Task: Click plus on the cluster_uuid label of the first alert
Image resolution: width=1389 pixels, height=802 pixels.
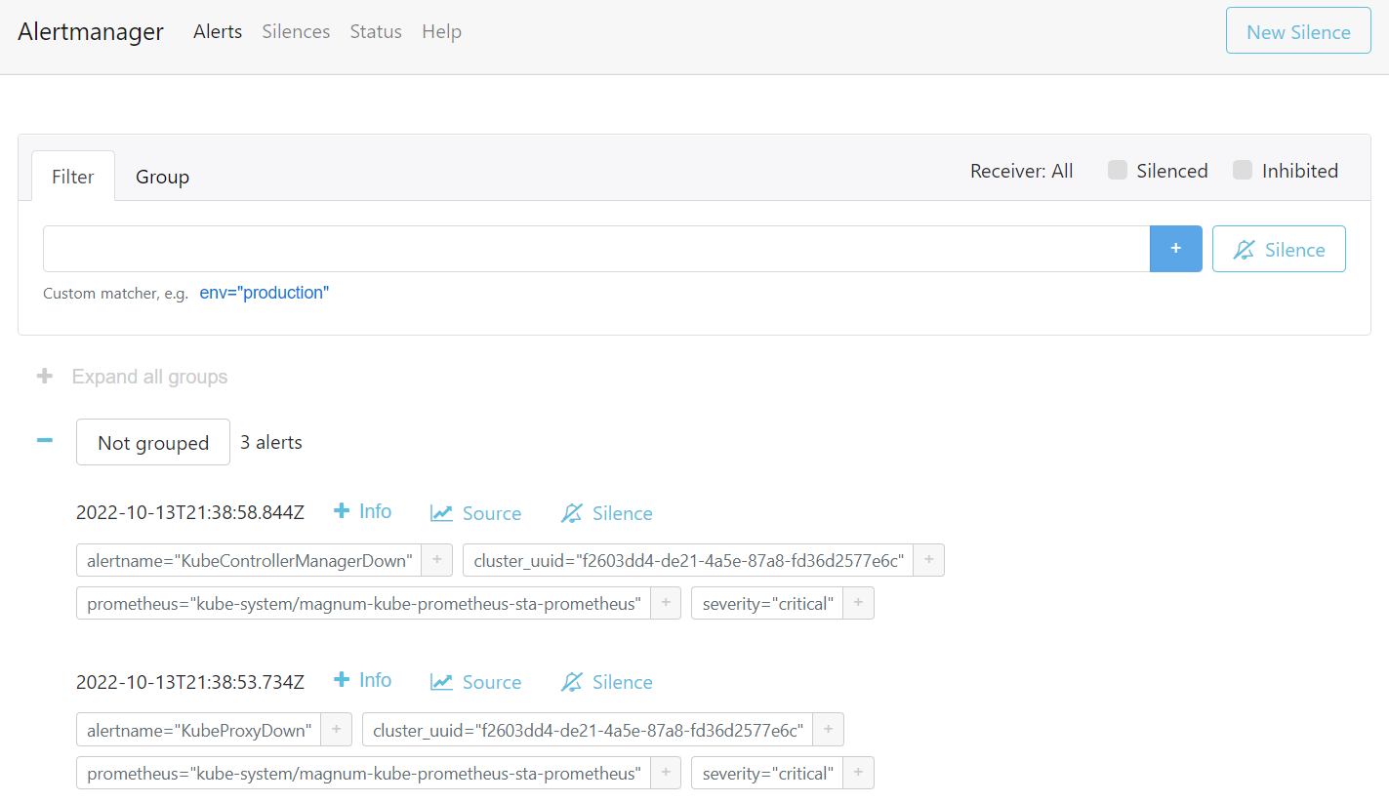Action: coord(927,560)
